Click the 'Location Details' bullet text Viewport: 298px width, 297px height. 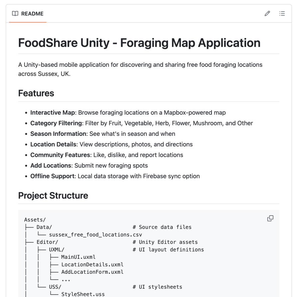tap(111, 145)
